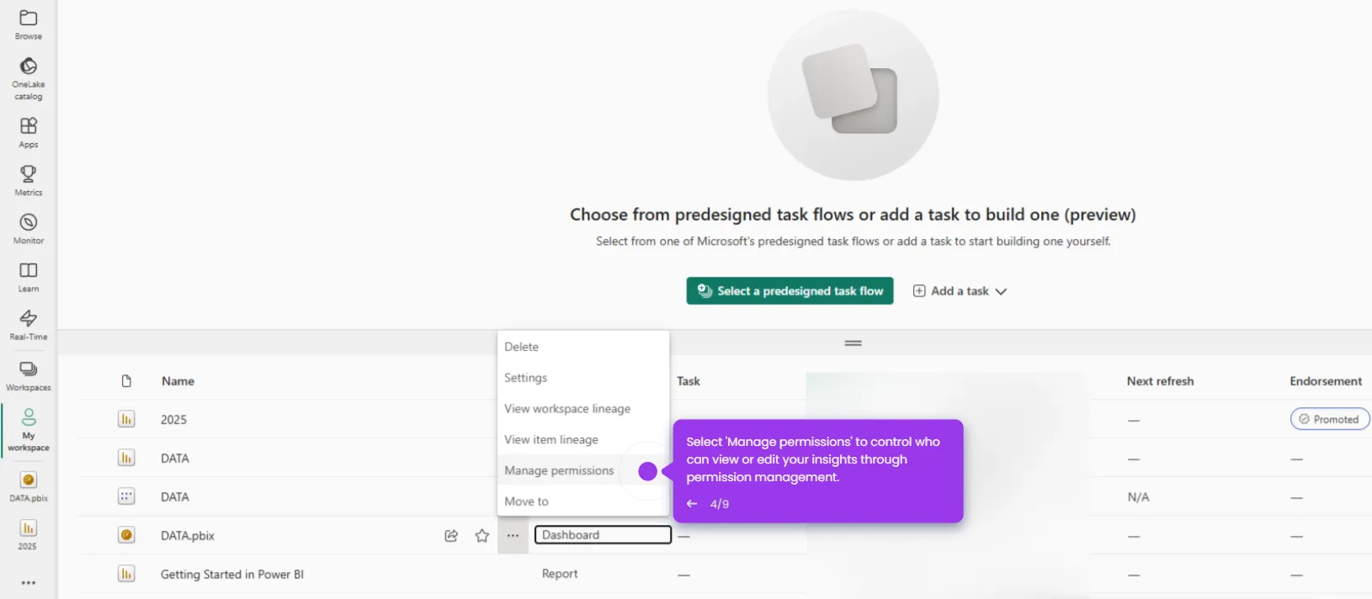Click the Endorsement column header
Image resolution: width=1372 pixels, height=599 pixels.
(1326, 381)
